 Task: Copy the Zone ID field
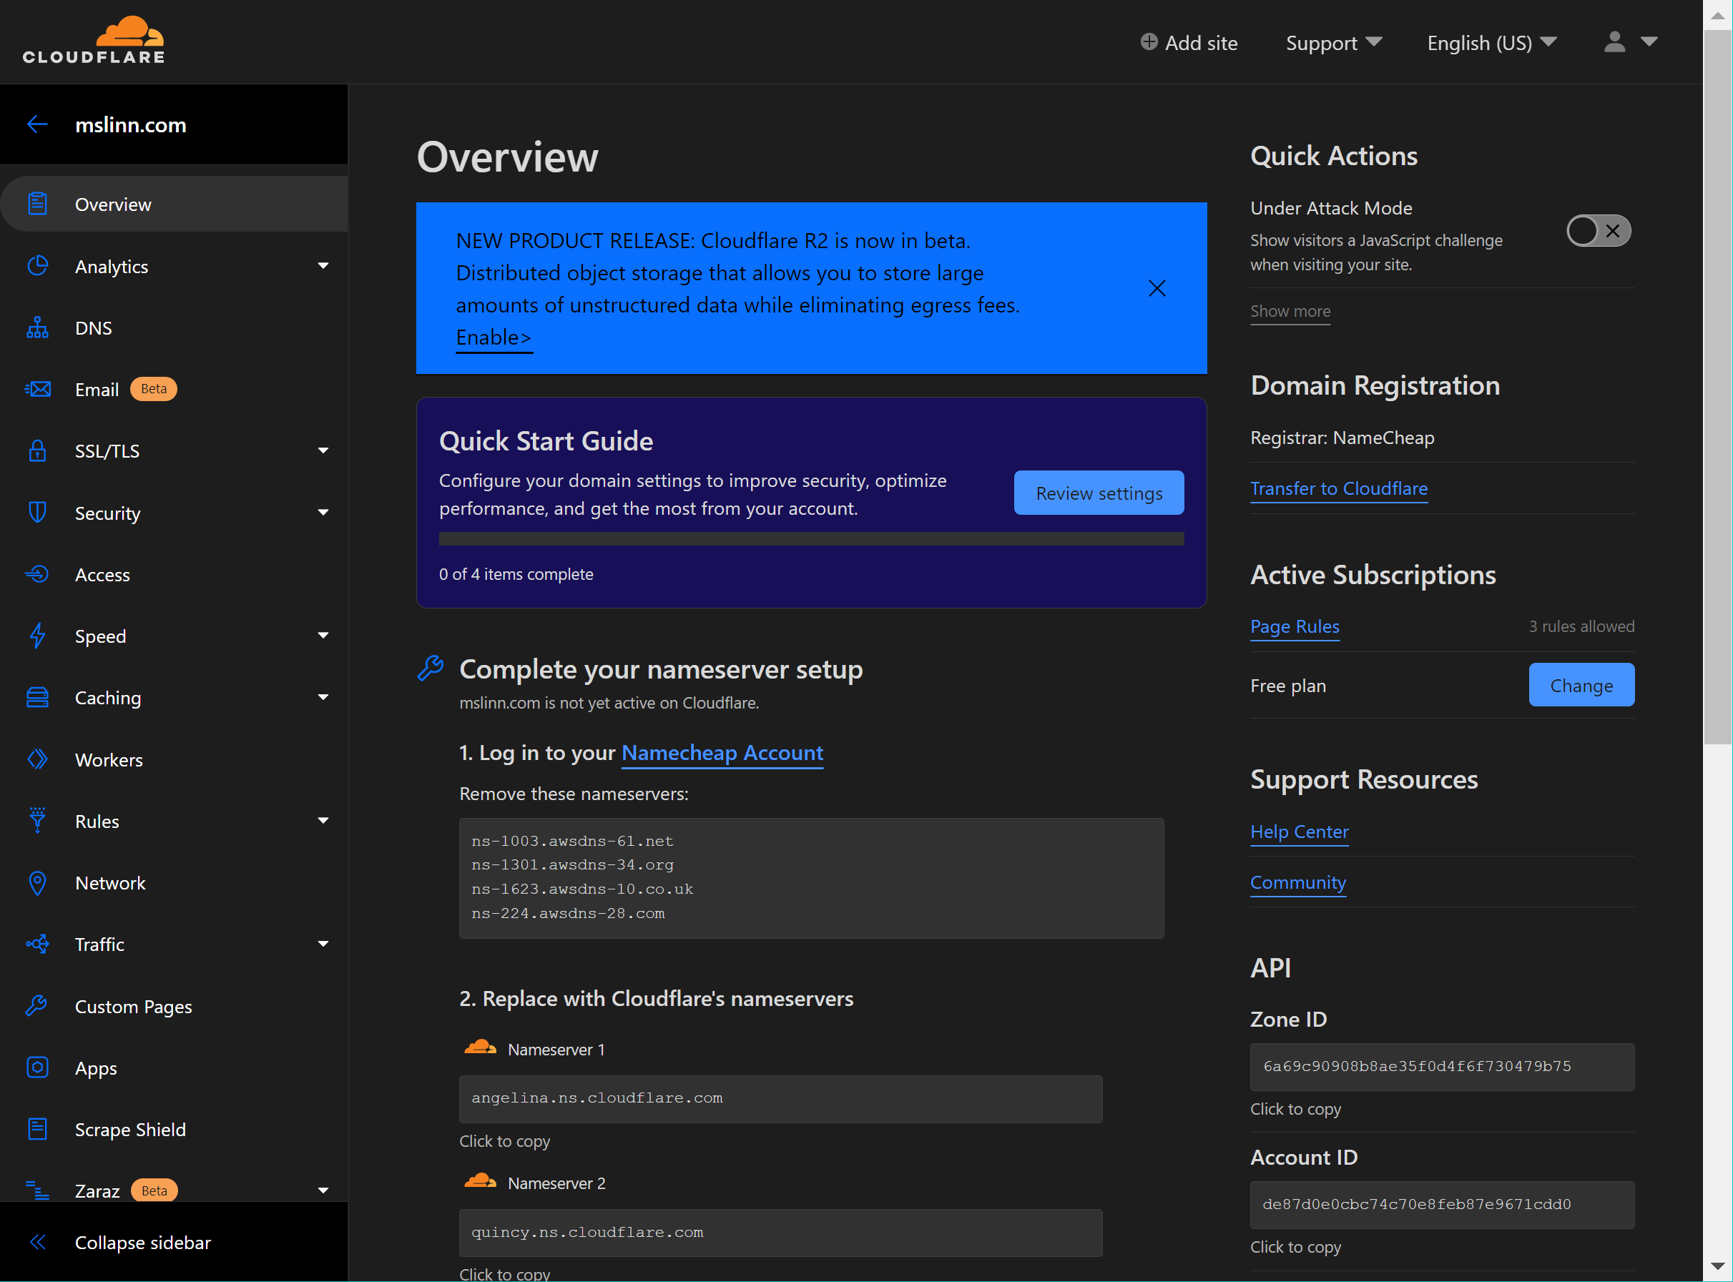point(1441,1066)
